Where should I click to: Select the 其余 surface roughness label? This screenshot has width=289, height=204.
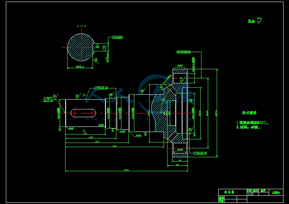(251, 21)
